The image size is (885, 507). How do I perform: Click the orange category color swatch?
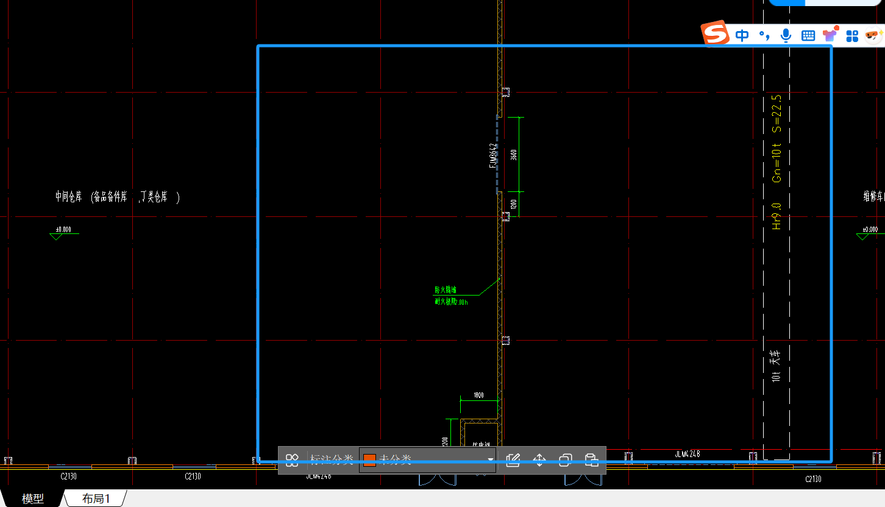(369, 460)
